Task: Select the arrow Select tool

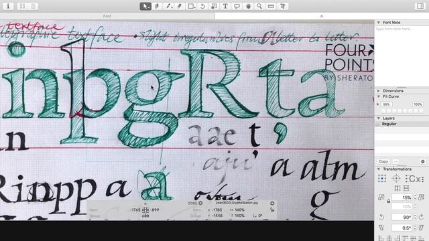Action: tap(145, 6)
